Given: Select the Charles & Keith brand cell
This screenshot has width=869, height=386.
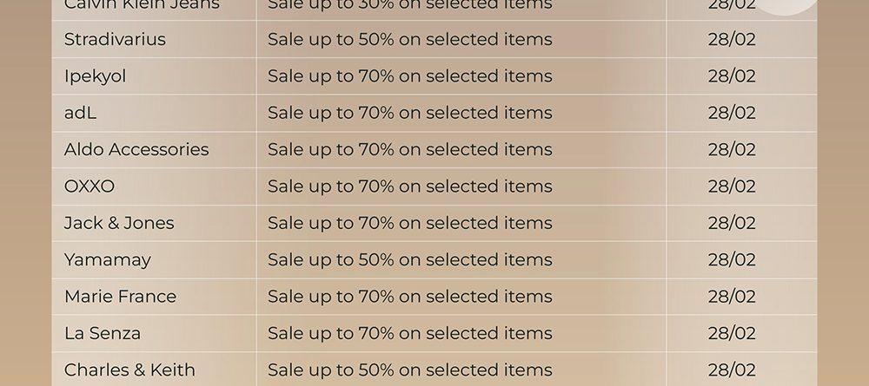Looking at the screenshot, I should (x=129, y=370).
